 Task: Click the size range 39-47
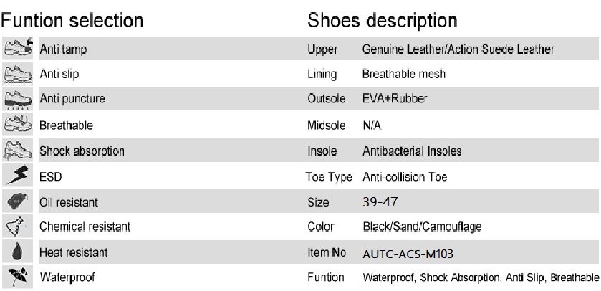(380, 201)
